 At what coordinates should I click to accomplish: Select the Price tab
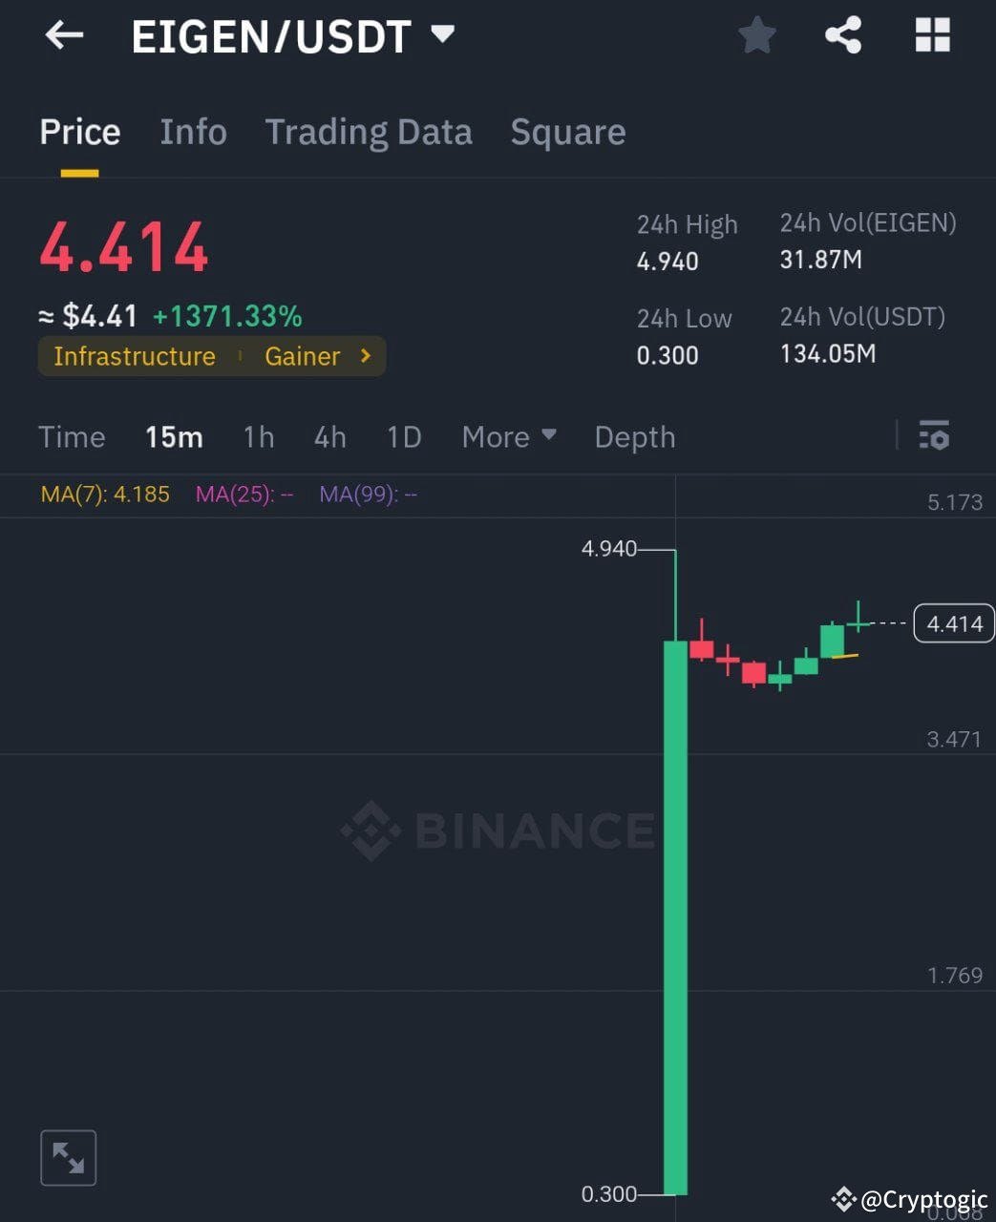79,133
